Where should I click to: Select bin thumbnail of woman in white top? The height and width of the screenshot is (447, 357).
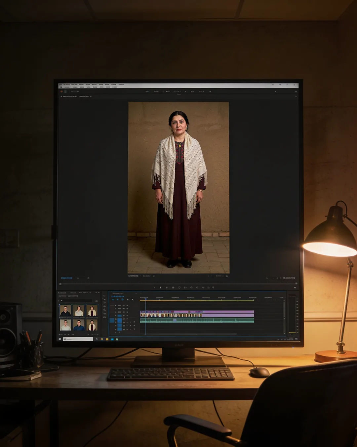(79, 311)
